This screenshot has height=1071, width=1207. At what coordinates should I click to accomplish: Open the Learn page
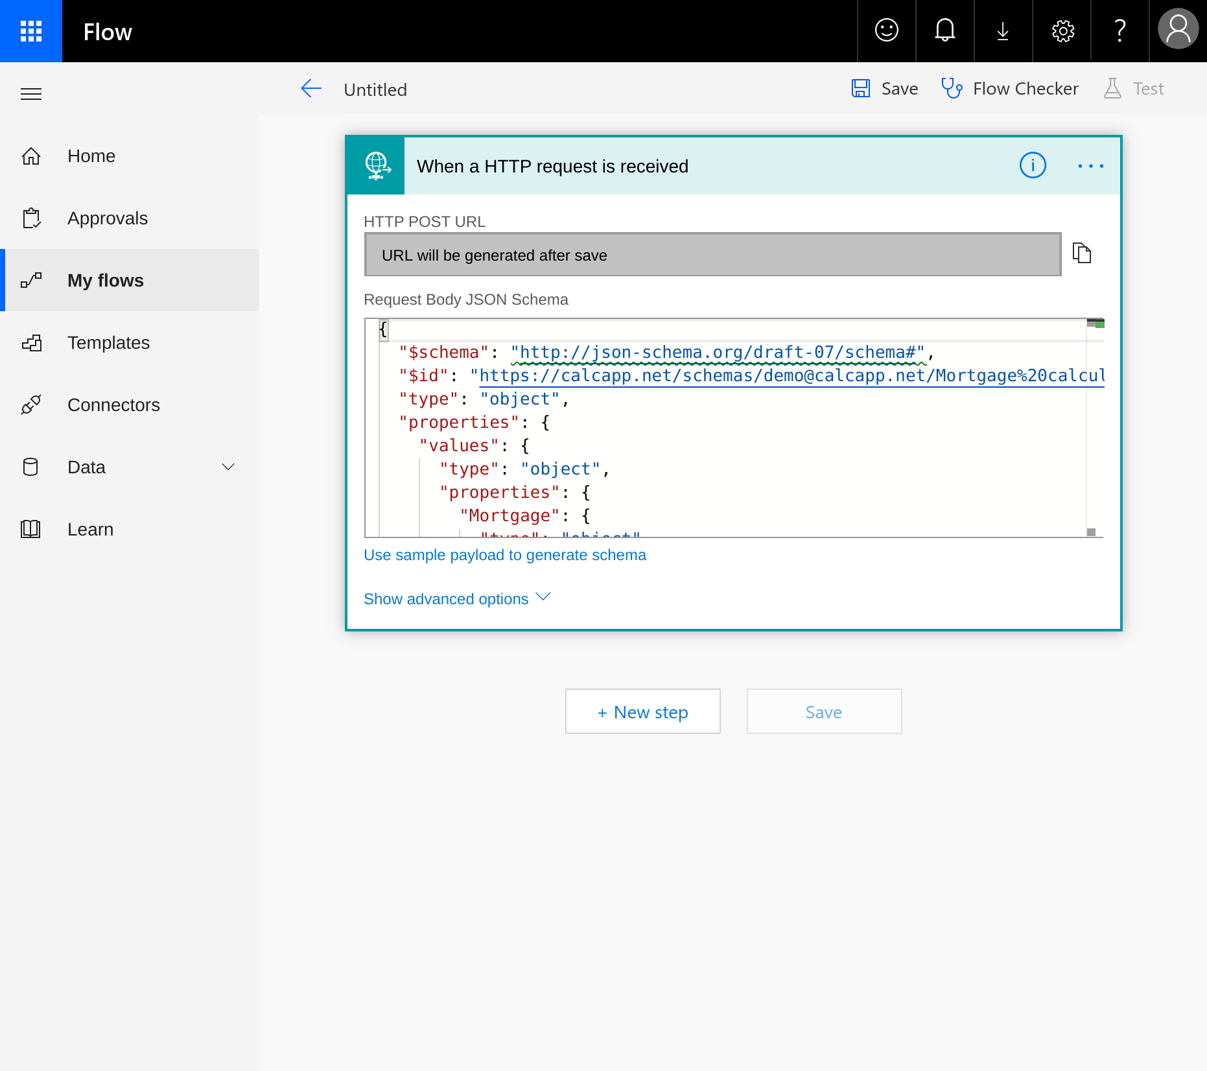[130, 529]
